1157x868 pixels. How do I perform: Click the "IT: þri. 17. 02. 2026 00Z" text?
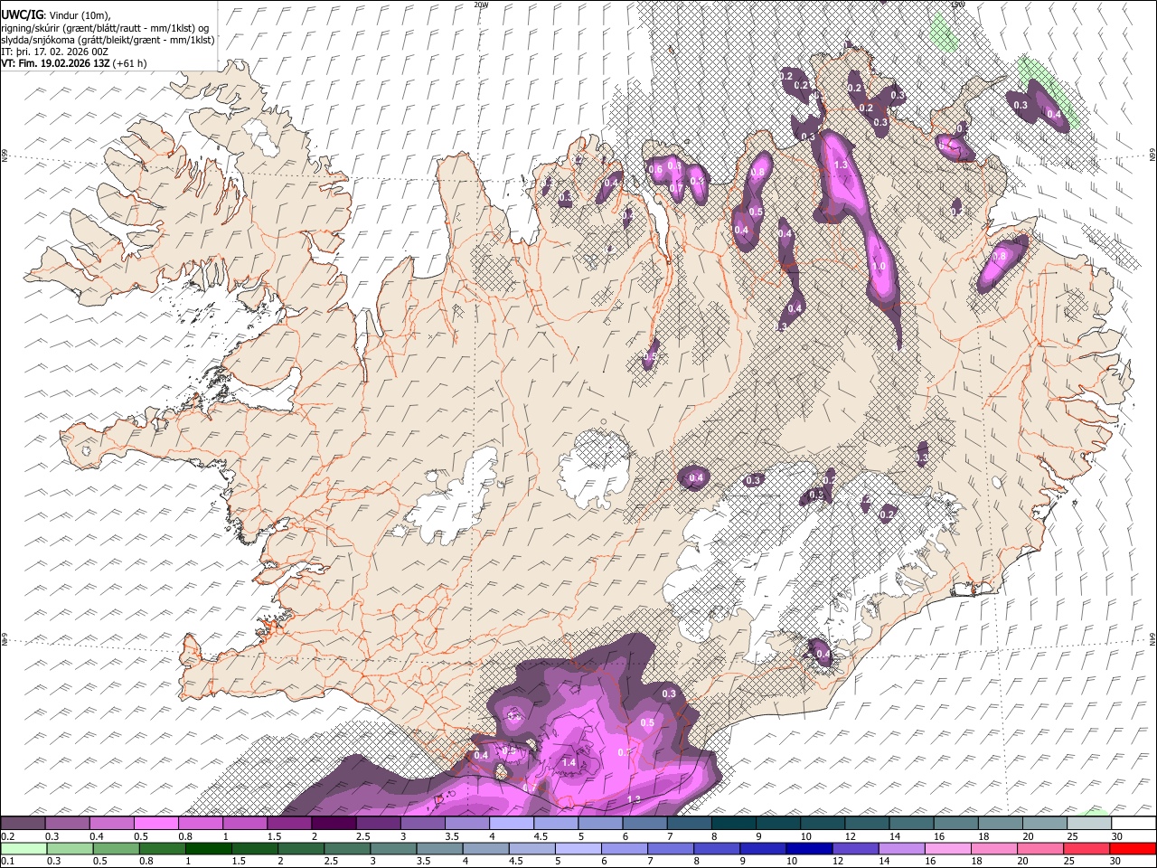click(55, 51)
